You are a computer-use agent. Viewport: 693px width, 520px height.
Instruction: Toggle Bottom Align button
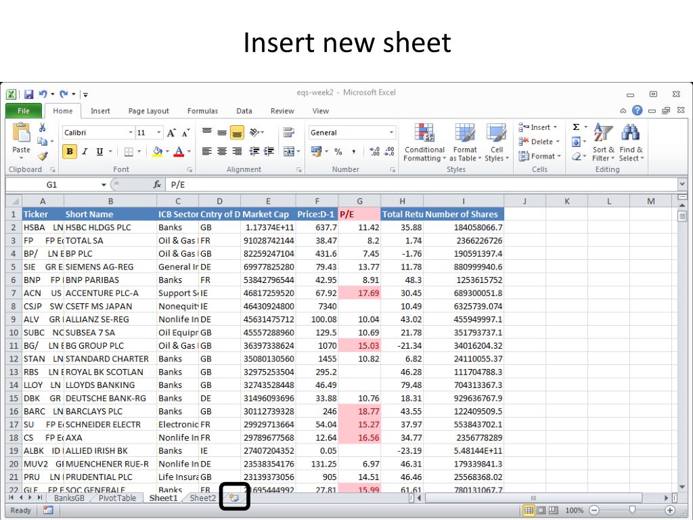pos(237,132)
